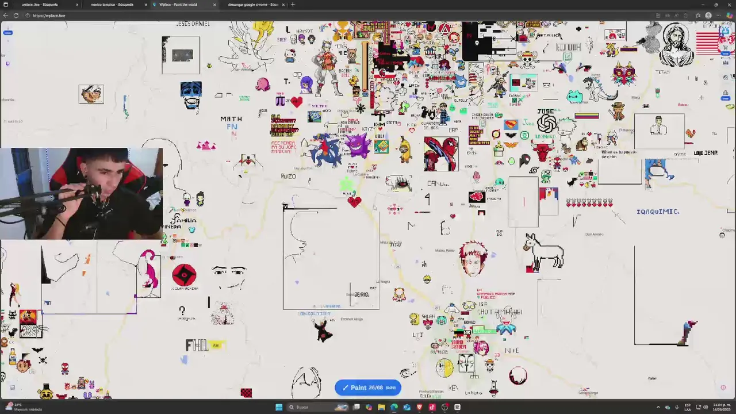Go back to previous page
Screen dimensions: 736x414
[x=6, y=16]
